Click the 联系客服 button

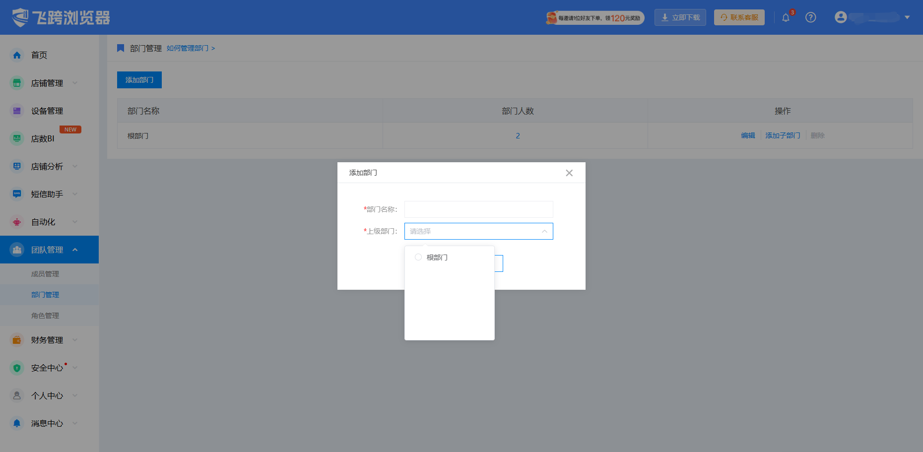[x=739, y=17]
